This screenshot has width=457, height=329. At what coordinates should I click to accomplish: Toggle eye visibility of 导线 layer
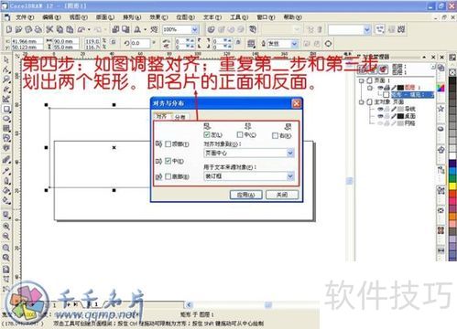pyautogui.click(x=380, y=109)
